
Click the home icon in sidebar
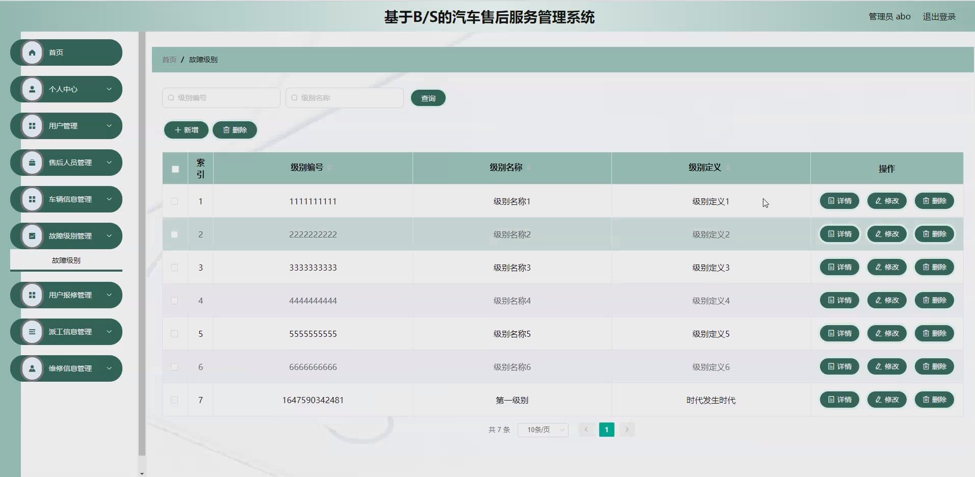[x=32, y=52]
